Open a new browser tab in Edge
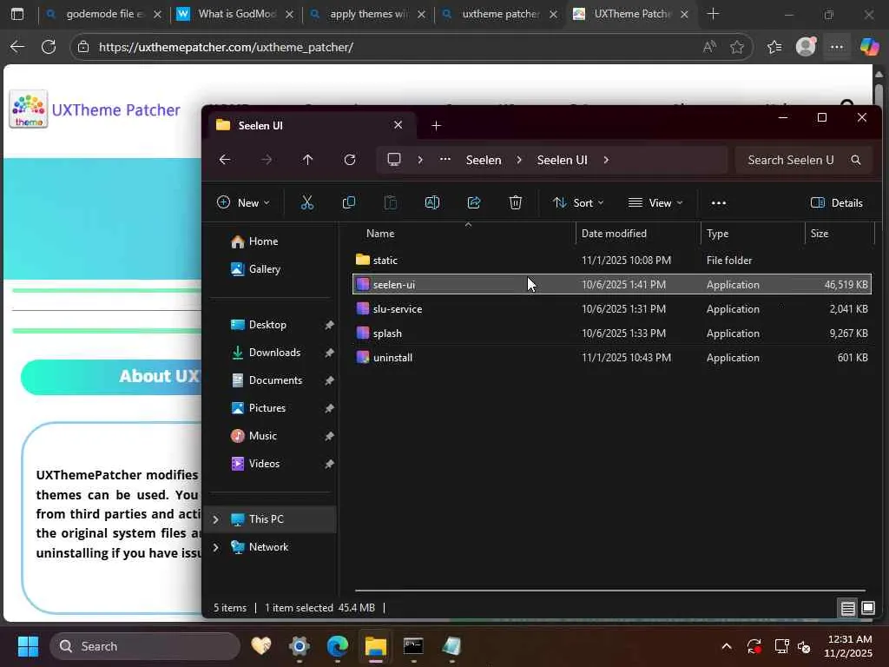The image size is (889, 667). click(714, 14)
